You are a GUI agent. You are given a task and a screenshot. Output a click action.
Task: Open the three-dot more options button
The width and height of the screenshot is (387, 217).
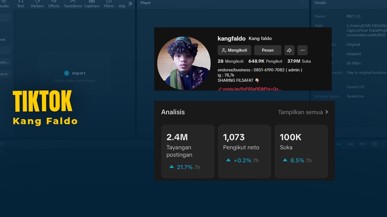pos(302,50)
